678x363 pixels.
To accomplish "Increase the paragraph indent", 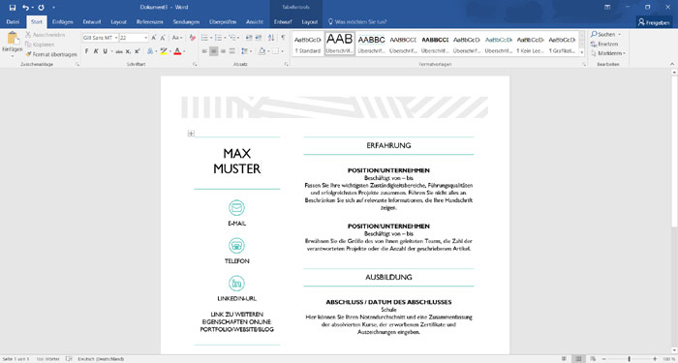I will click(258, 38).
